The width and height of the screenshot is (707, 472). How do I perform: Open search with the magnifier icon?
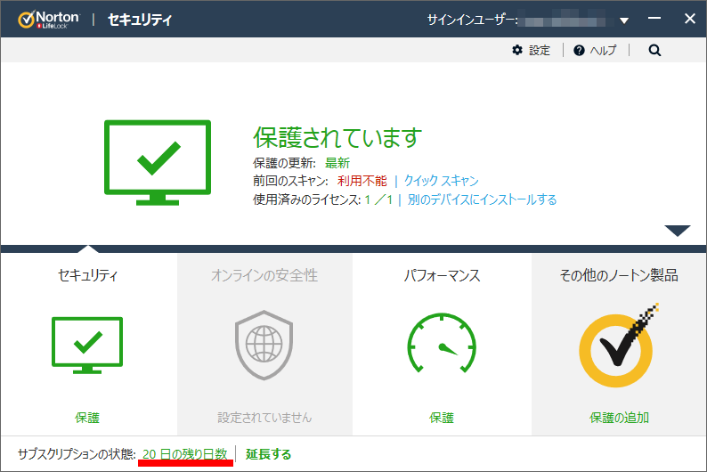(654, 50)
